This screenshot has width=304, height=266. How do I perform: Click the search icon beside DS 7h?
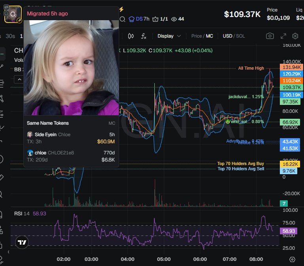(x=122, y=19)
